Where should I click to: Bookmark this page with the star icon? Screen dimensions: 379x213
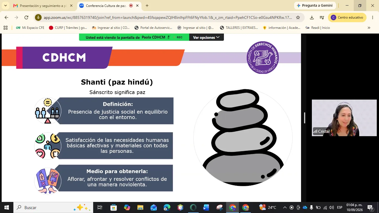click(298, 17)
